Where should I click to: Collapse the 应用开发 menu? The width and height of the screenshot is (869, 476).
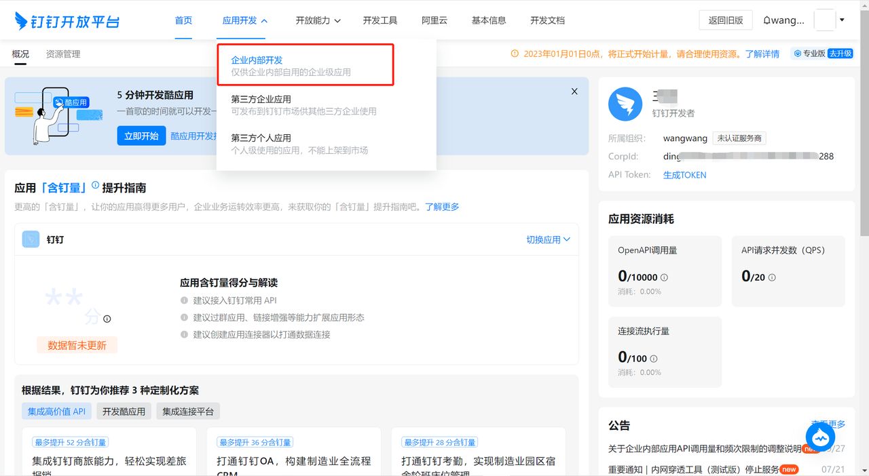click(x=245, y=20)
